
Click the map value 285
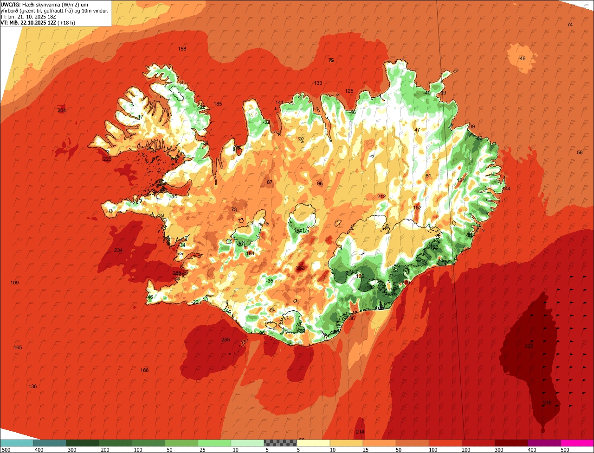(x=177, y=273)
